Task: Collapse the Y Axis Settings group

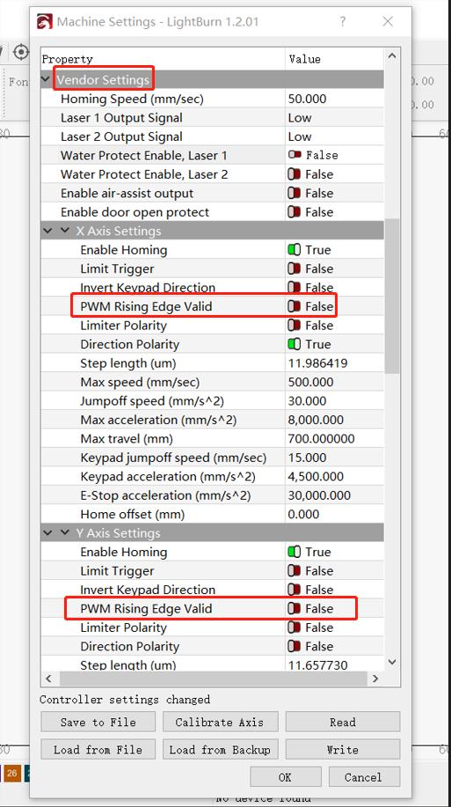Action: tap(65, 533)
